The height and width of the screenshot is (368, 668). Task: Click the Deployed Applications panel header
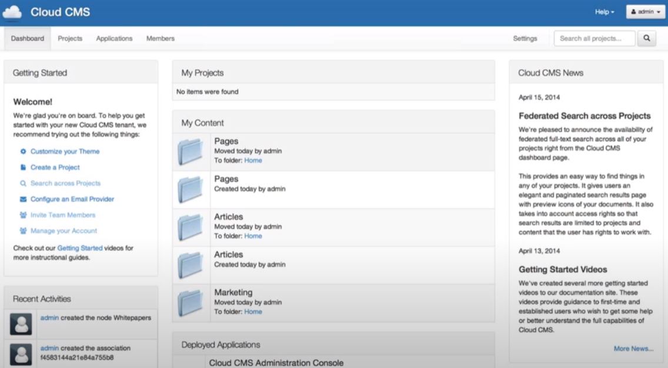coord(333,345)
